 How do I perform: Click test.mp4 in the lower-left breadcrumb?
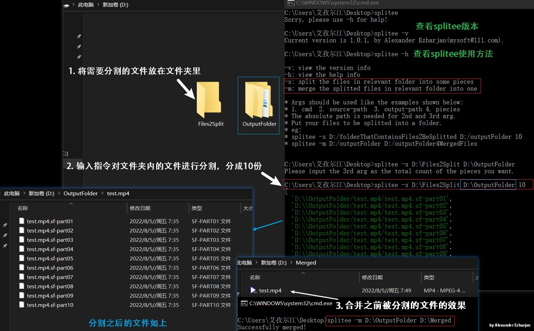pyautogui.click(x=118, y=194)
